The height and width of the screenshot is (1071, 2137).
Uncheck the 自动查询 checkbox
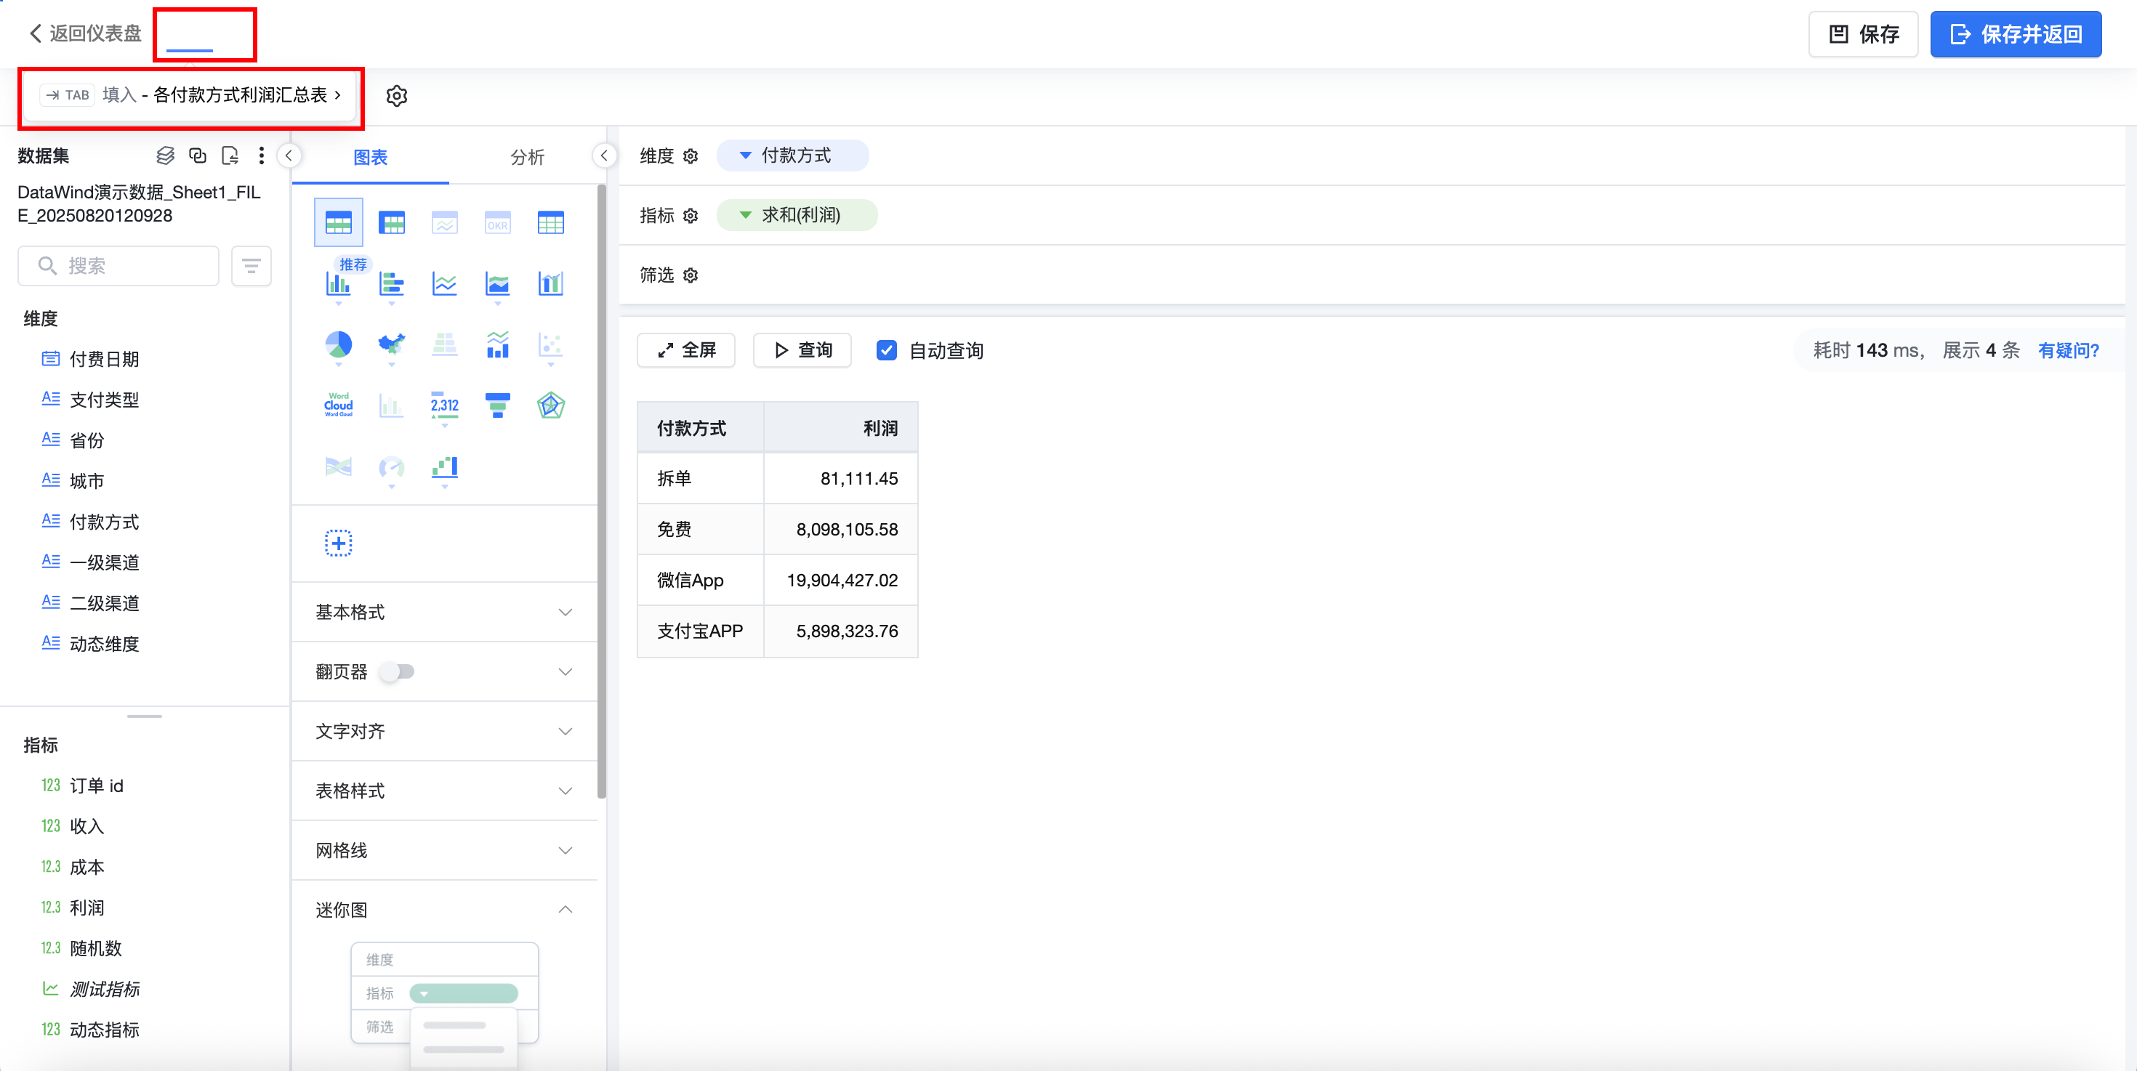(886, 351)
